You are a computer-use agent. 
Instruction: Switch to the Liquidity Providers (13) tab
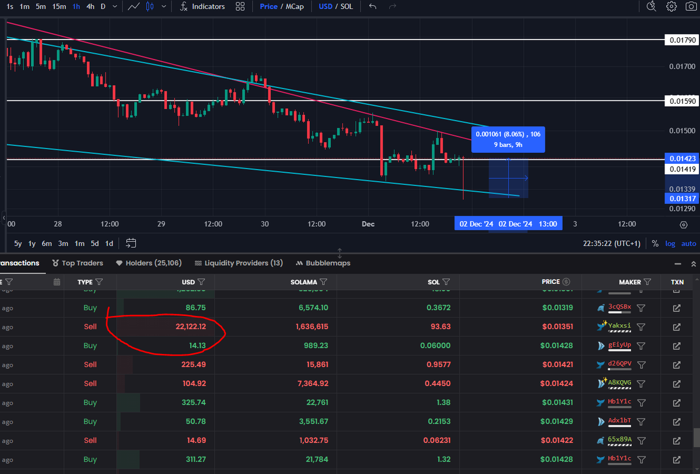239,263
